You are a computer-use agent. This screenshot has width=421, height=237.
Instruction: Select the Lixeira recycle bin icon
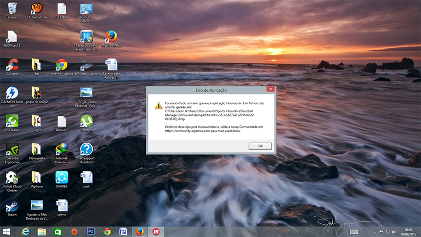12,8
